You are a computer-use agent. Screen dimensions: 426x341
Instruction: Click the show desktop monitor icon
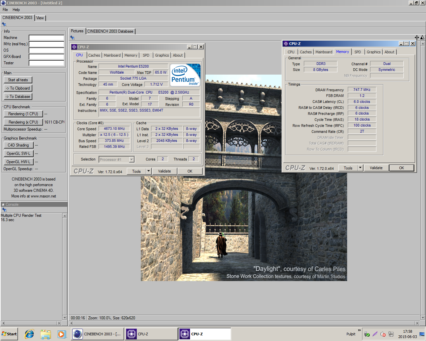point(422,334)
